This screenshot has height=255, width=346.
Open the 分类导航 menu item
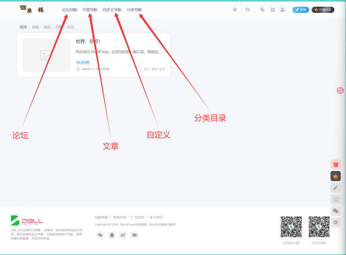134,10
